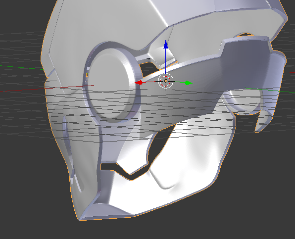The height and width of the screenshot is (239, 295).
Task: Click the small orange marker on the disc rim
Action: (87, 75)
